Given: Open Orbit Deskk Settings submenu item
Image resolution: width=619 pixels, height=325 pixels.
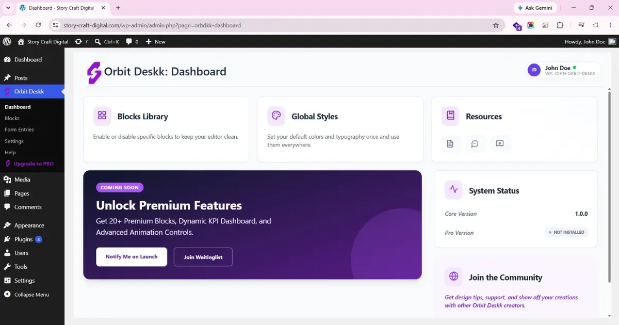Looking at the screenshot, I should coord(14,141).
